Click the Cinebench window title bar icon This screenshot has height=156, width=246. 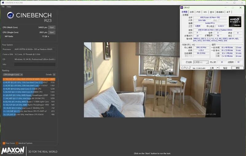3,3
